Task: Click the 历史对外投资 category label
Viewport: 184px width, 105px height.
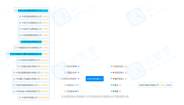Action: point(69,79)
